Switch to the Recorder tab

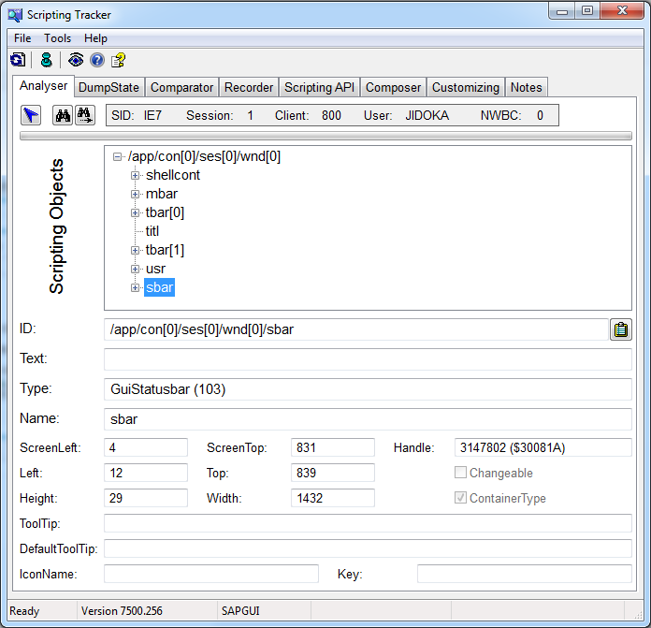point(249,87)
